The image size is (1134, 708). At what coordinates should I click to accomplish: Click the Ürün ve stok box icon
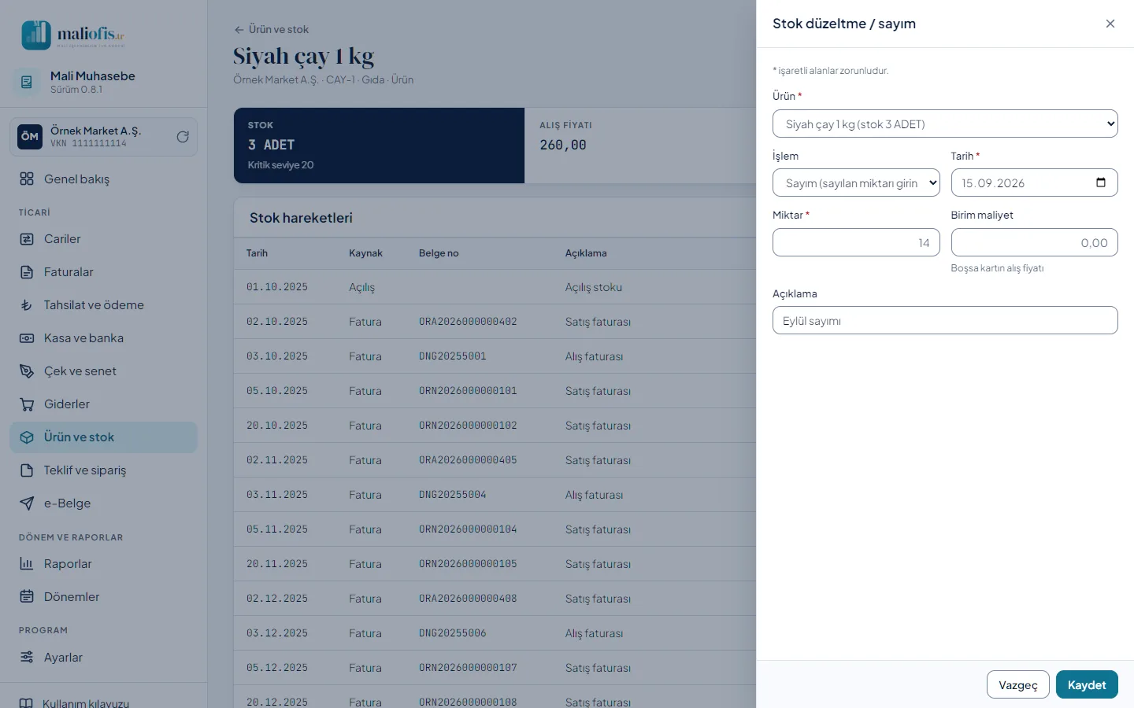(27, 437)
